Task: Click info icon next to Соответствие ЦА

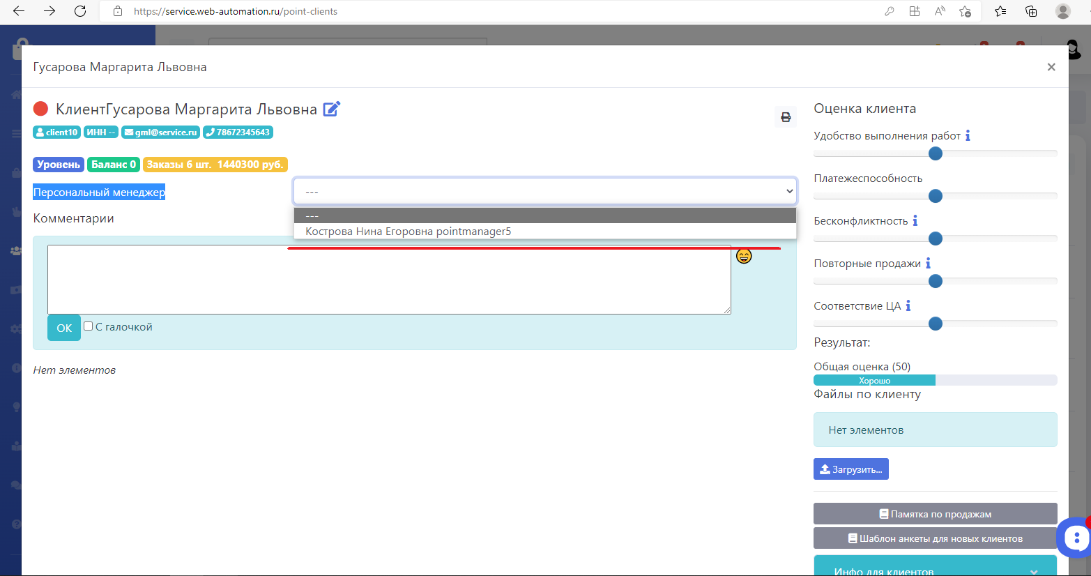Action: pyautogui.click(x=908, y=306)
